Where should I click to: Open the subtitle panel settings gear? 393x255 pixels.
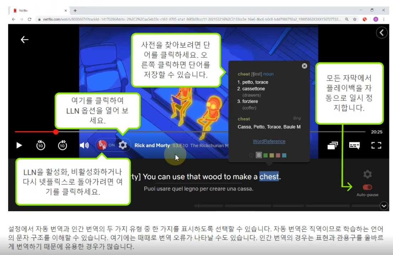pos(367,174)
